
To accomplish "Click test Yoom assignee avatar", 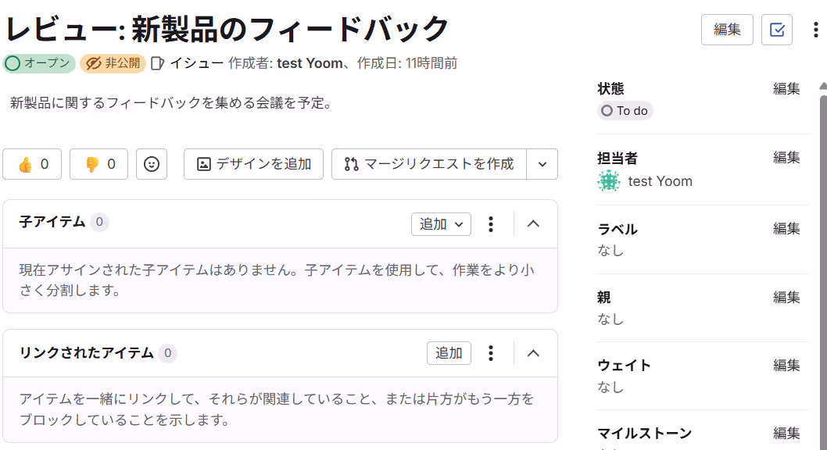I will [609, 181].
